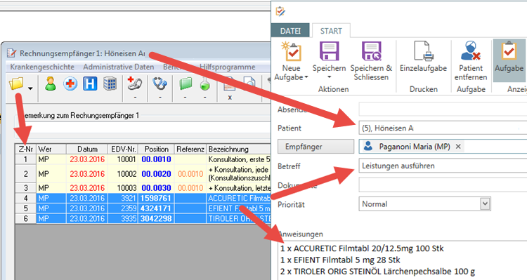Image resolution: width=527 pixels, height=280 pixels.
Task: Click EDV-Nr. cell 10001
Action: (x=123, y=159)
